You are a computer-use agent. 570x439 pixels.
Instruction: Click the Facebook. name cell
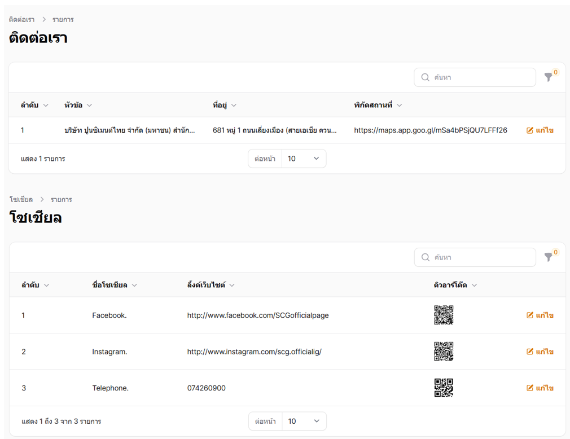[109, 315]
